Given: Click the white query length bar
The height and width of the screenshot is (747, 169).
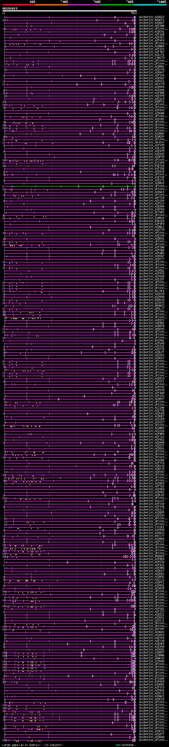Looking at the screenshot, I should coord(70,11).
